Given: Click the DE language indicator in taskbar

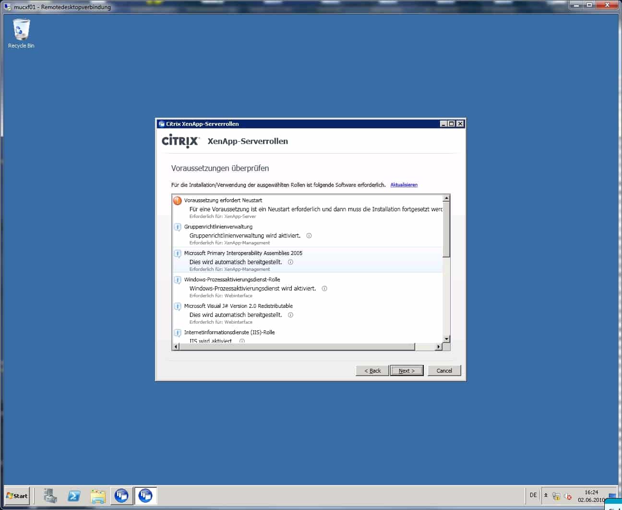Looking at the screenshot, I should point(533,495).
